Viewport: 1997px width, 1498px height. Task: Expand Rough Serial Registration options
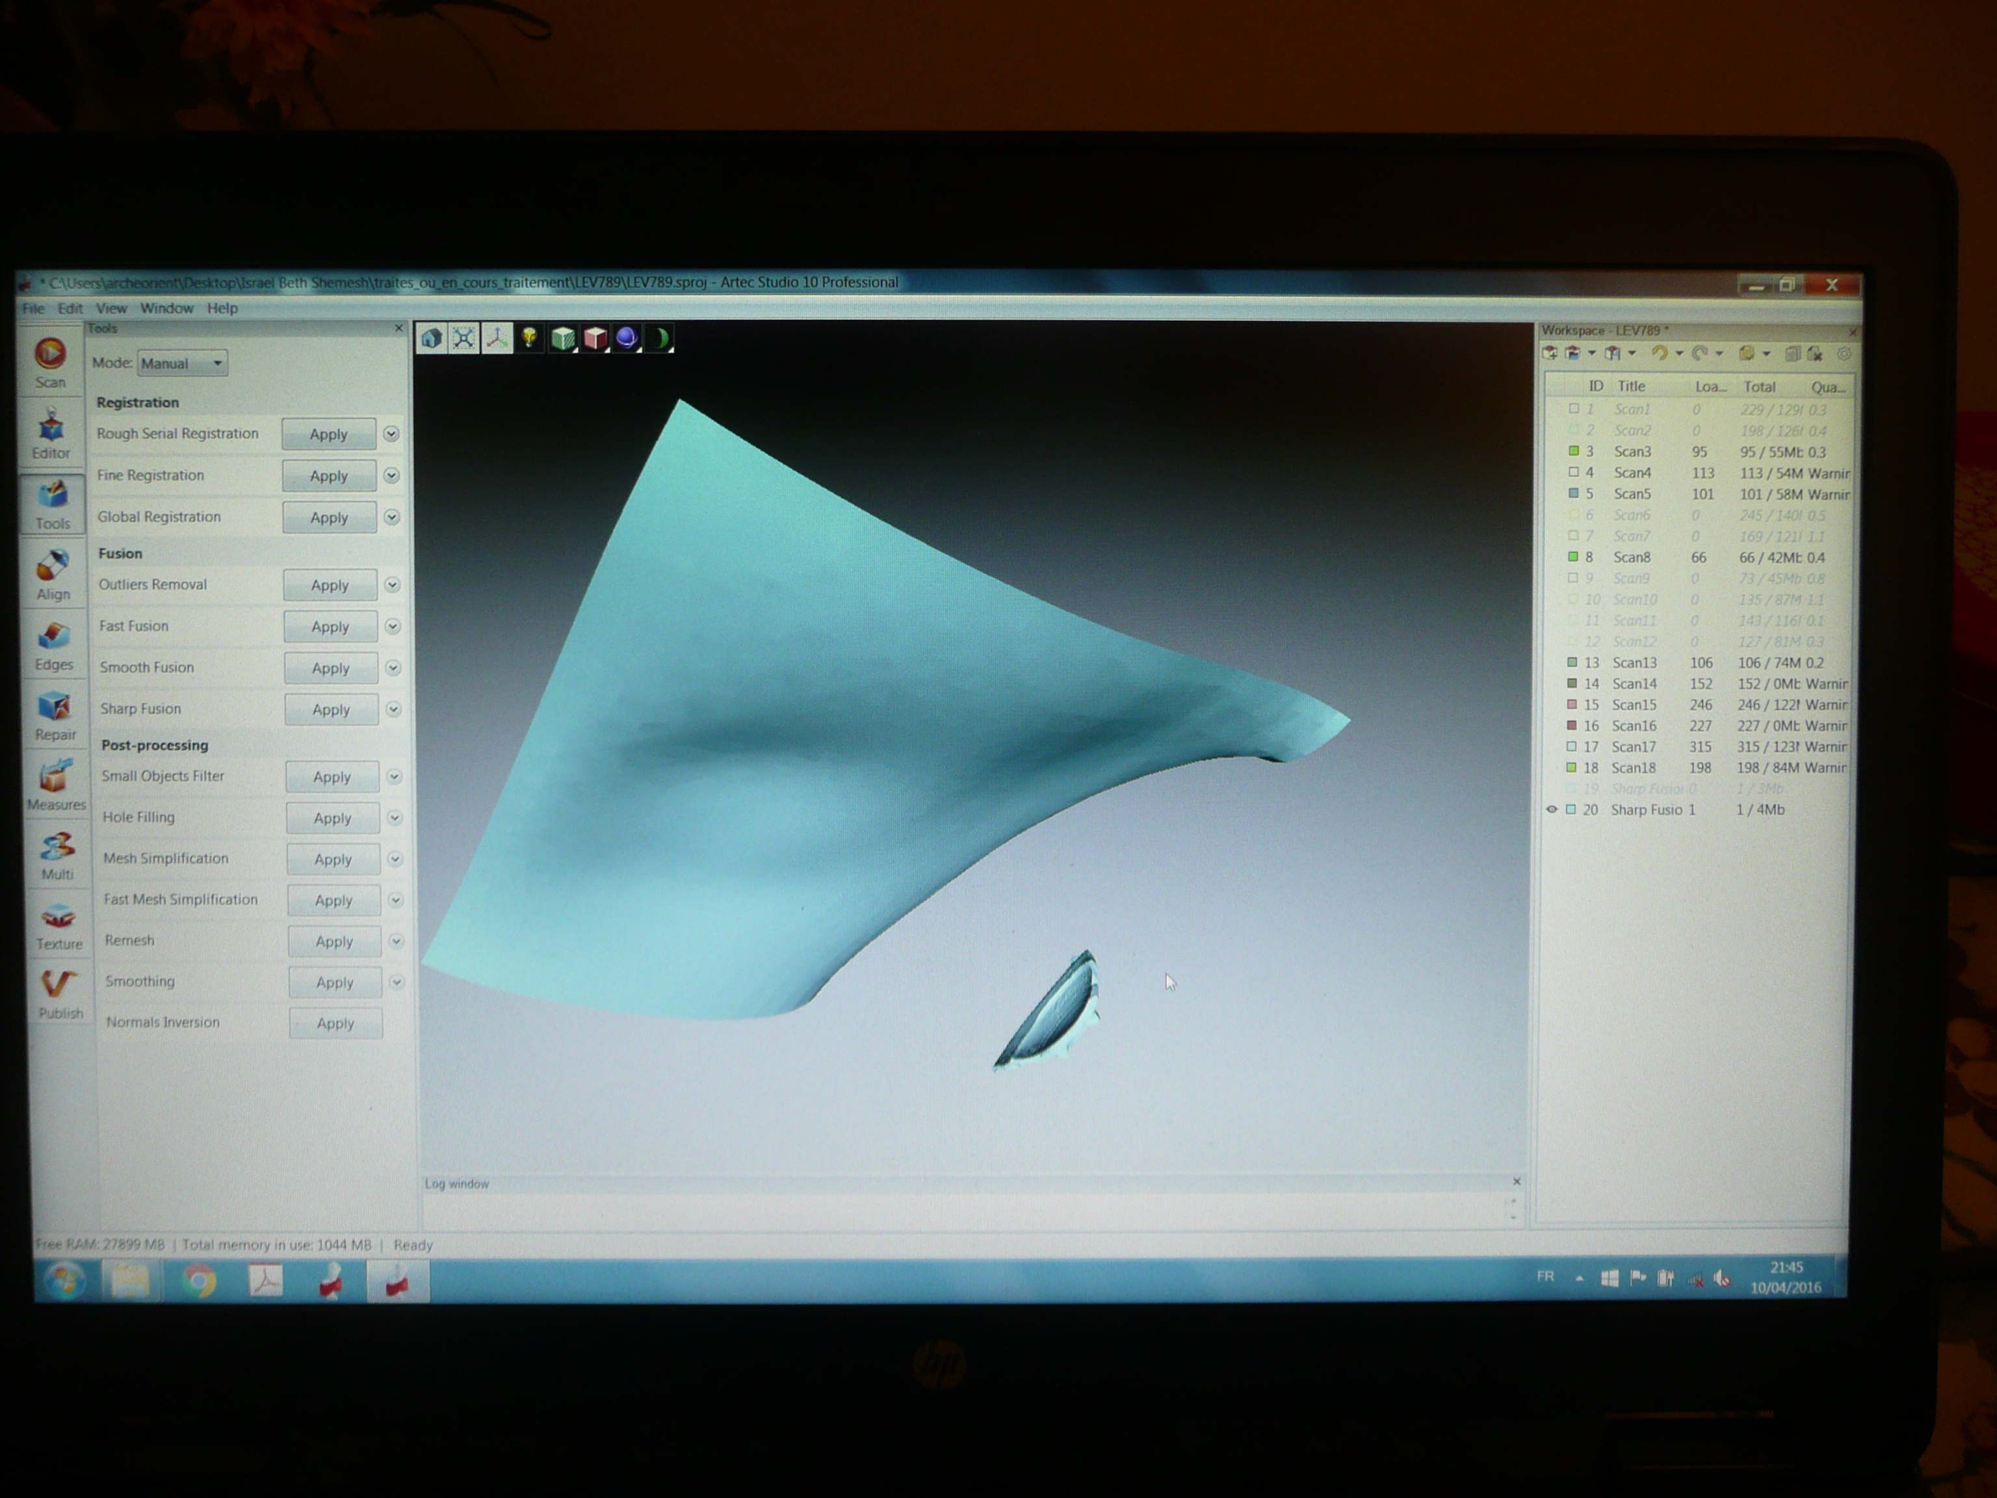coord(391,434)
